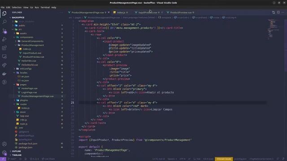Screen dimensions: 287x161
Task: Collapse the locales folder
Action: (24, 72)
